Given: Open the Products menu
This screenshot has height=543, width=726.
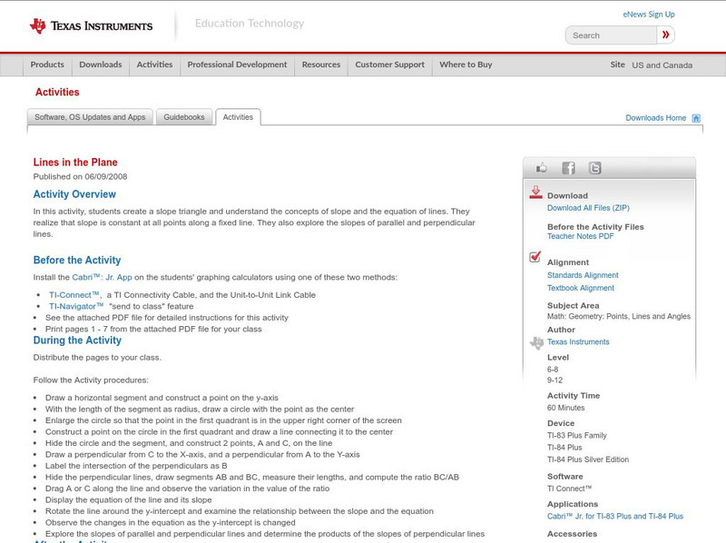Looking at the screenshot, I should [47, 64].
